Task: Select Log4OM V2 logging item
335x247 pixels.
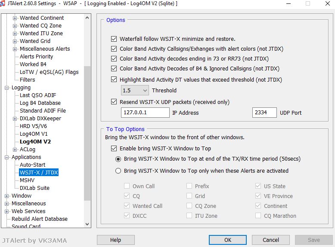Action: 35,142
